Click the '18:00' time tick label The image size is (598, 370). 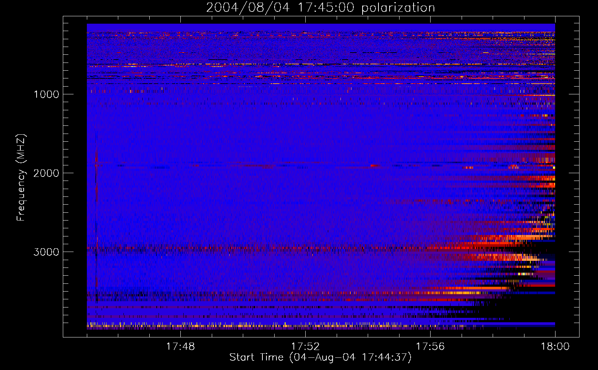tap(555, 347)
